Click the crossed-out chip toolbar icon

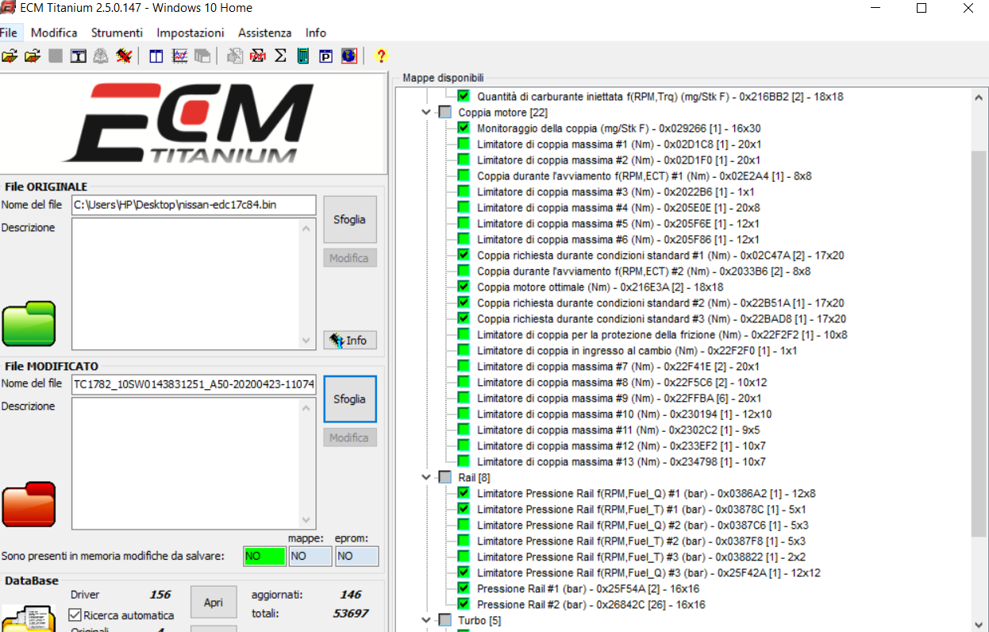click(123, 56)
